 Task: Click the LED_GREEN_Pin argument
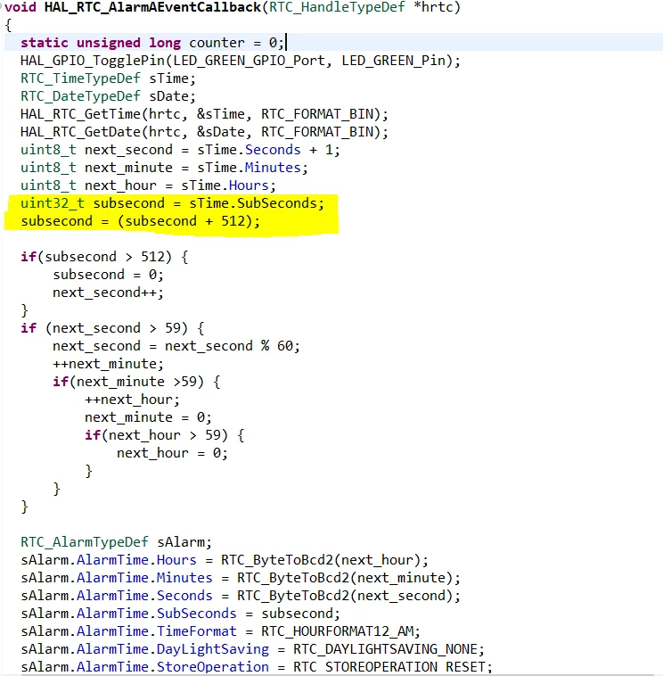tap(393, 61)
